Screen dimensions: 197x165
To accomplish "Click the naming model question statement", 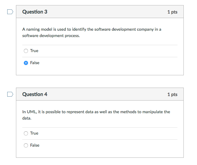I will (x=92, y=33).
